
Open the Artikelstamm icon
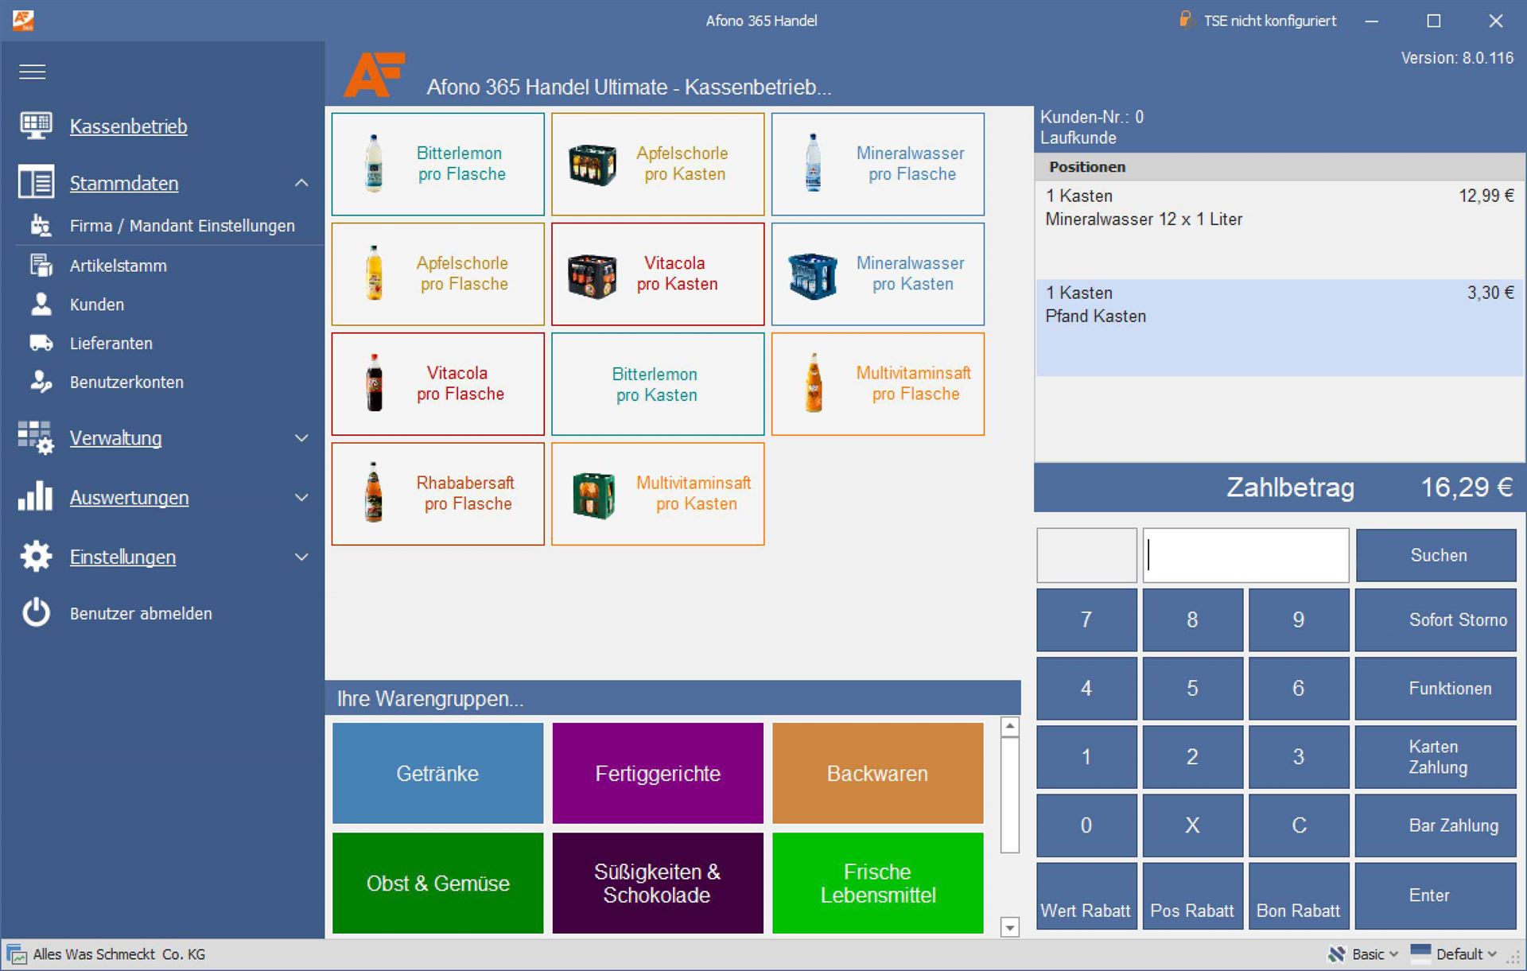pos(41,265)
